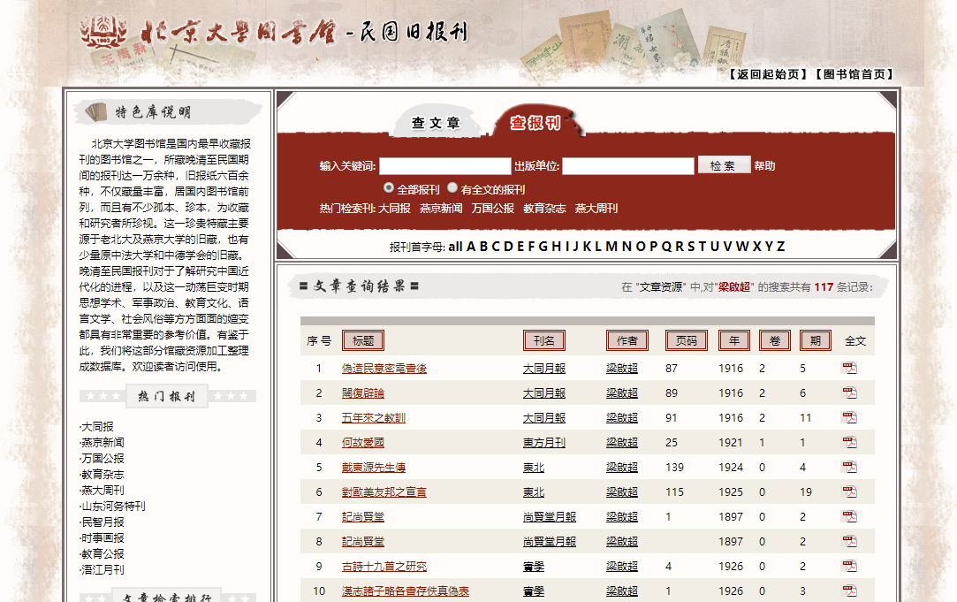Click the 检索 search button
The width and height of the screenshot is (957, 602).
tap(724, 165)
